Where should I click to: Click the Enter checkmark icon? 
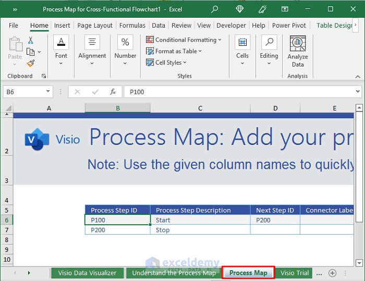(95, 92)
